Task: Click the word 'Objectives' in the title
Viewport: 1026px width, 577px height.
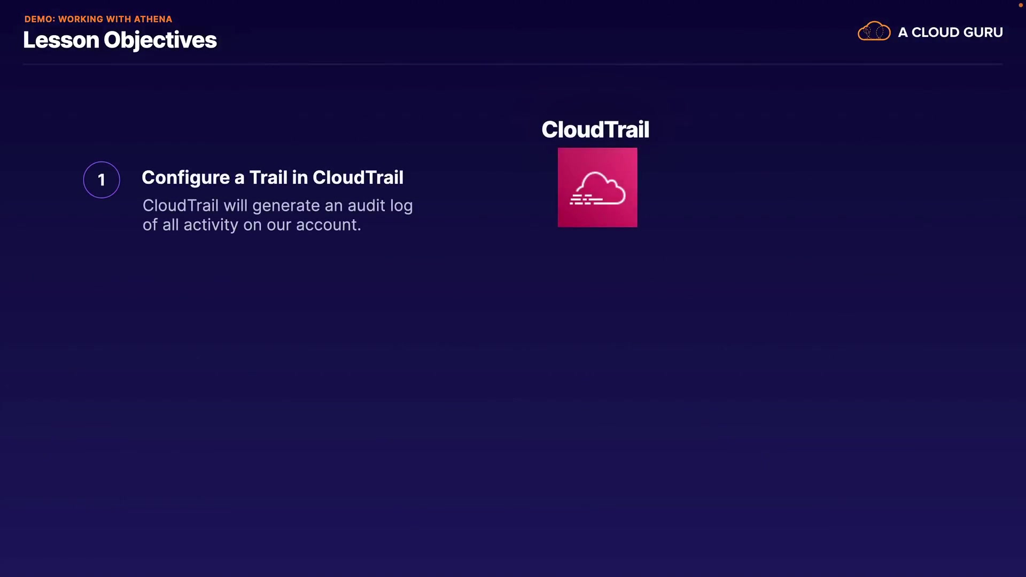Action: (160, 40)
